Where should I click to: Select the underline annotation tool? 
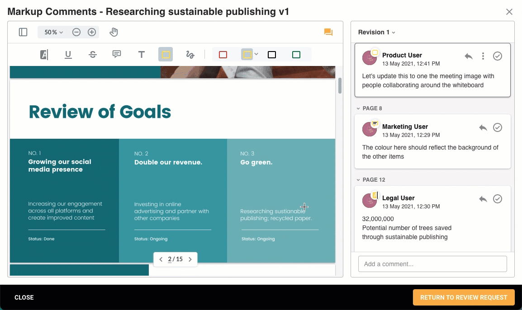point(68,55)
